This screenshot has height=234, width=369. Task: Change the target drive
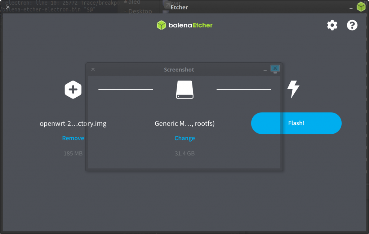click(185, 138)
